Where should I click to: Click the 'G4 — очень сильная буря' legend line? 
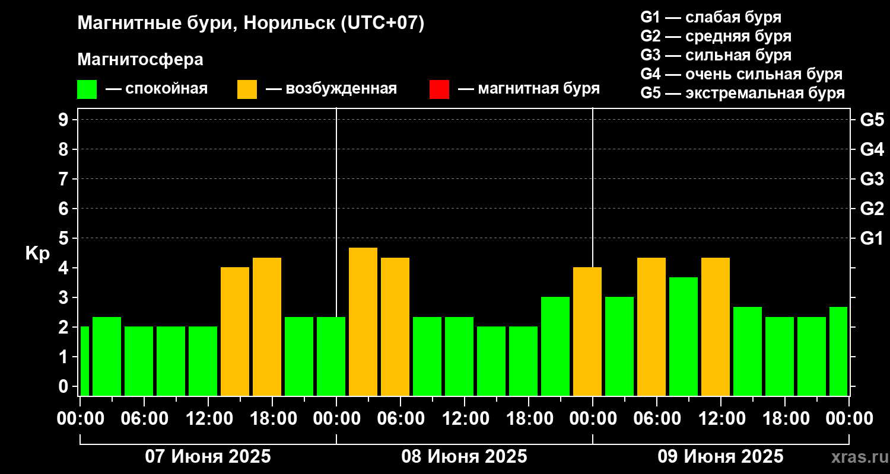click(742, 74)
